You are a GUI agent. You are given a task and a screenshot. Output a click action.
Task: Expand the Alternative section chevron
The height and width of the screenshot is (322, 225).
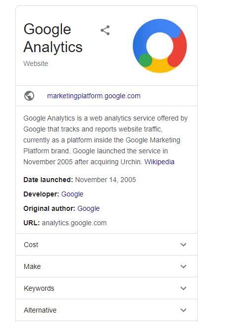pos(183,310)
